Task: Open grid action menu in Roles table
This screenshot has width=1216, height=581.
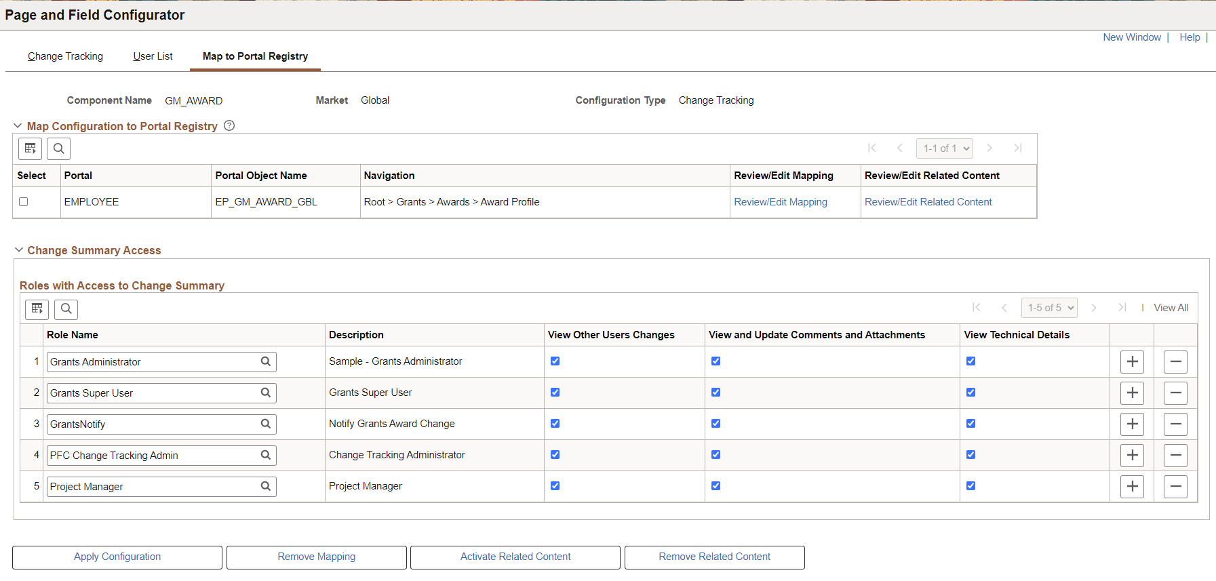Action: tap(37, 309)
